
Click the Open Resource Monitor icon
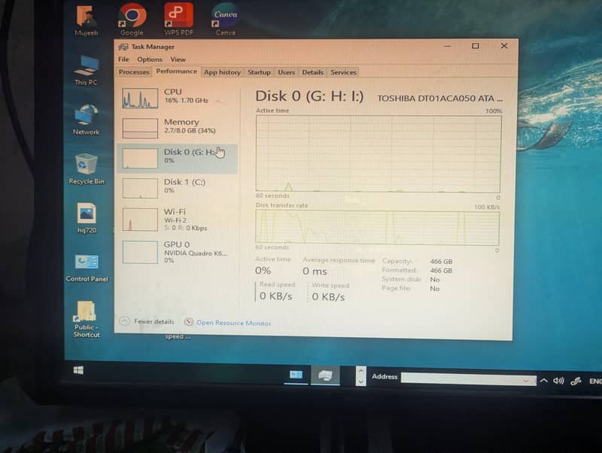pyautogui.click(x=189, y=322)
